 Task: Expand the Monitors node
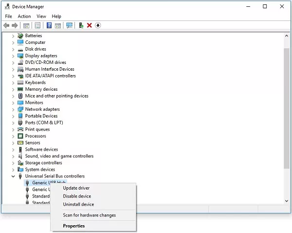(13, 103)
